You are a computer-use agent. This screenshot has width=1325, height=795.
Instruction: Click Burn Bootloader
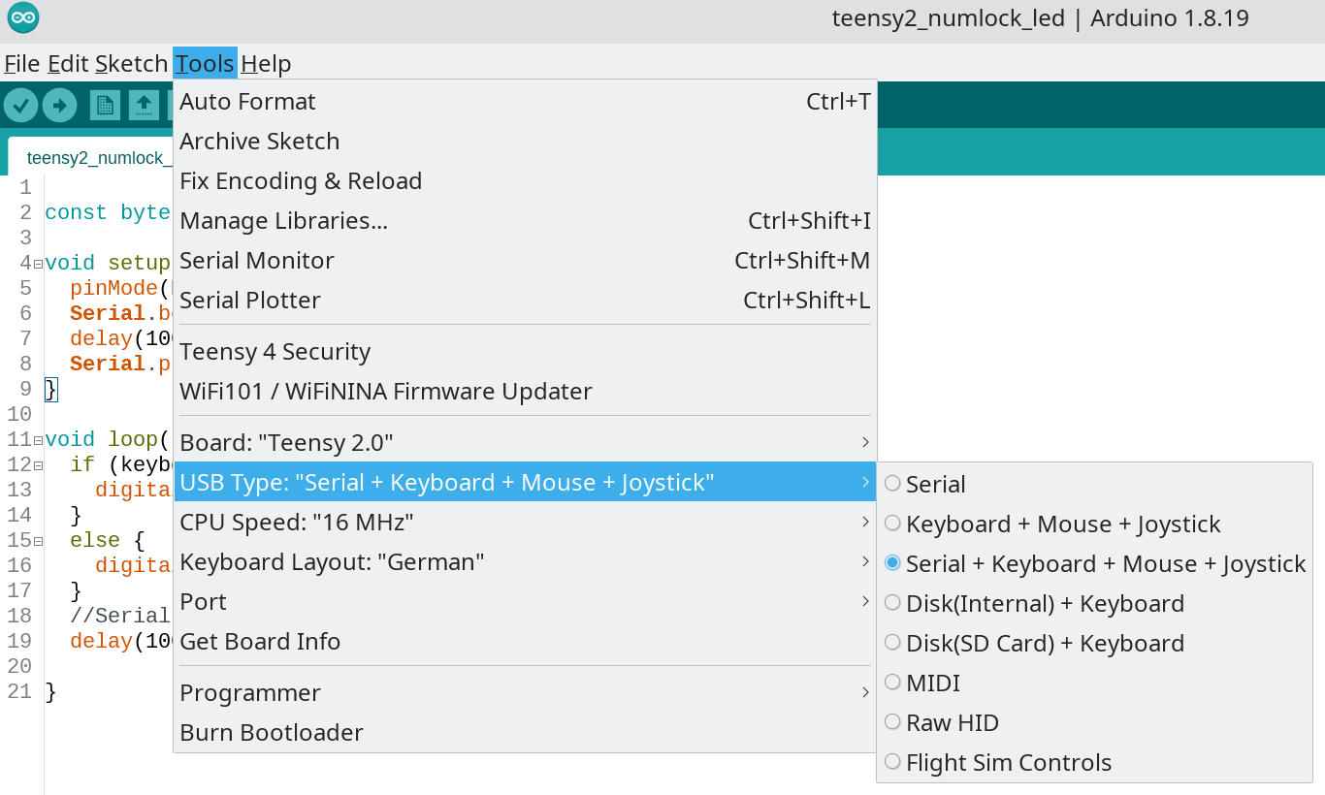click(x=525, y=732)
